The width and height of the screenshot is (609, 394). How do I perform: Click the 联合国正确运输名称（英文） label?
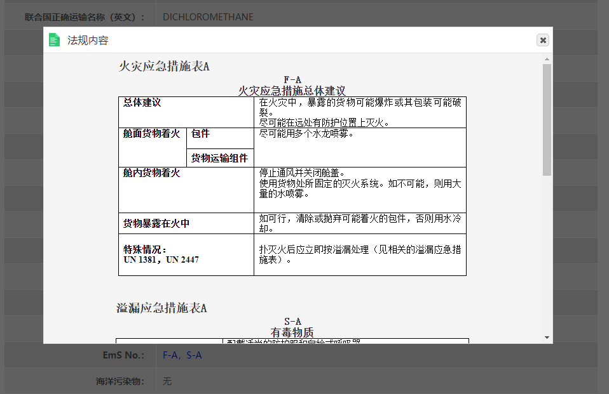pyautogui.click(x=85, y=17)
